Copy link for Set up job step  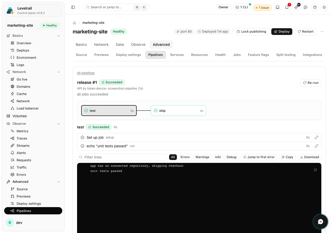316,137
